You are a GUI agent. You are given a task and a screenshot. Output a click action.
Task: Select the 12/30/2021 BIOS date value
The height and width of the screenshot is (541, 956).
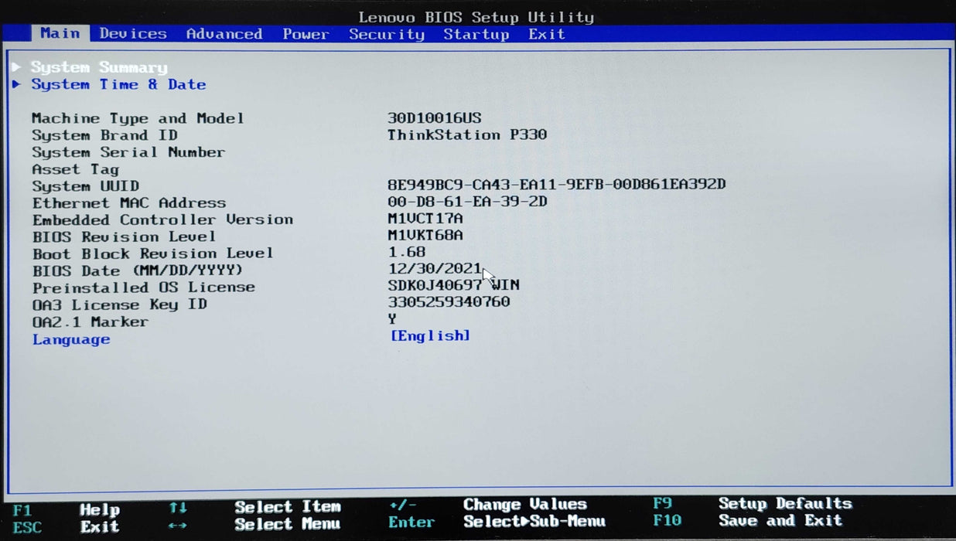(x=435, y=269)
